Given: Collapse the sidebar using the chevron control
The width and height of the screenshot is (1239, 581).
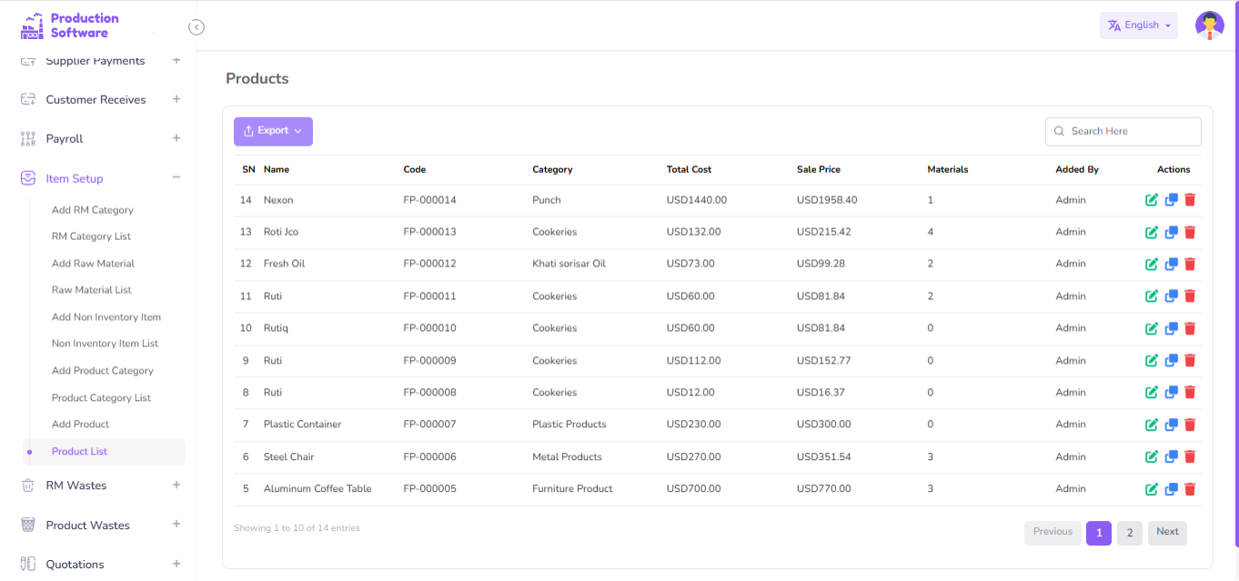Looking at the screenshot, I should pos(196,27).
